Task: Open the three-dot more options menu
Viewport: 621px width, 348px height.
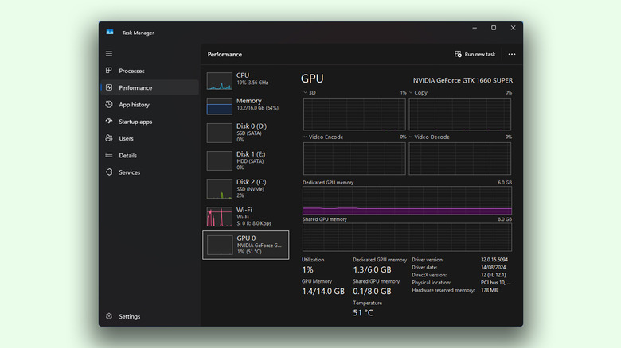Action: pos(512,54)
